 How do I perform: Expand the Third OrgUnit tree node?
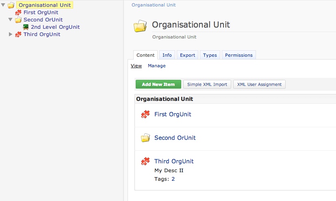pos(11,34)
